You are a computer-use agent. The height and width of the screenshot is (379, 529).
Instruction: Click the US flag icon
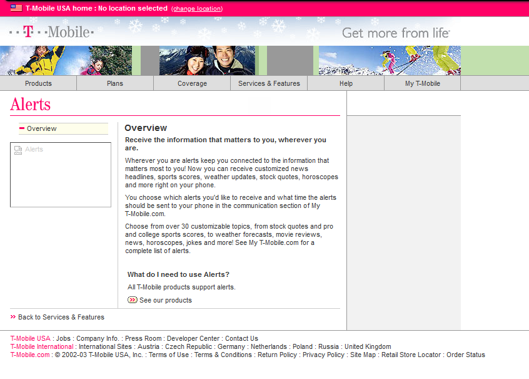pos(16,8)
